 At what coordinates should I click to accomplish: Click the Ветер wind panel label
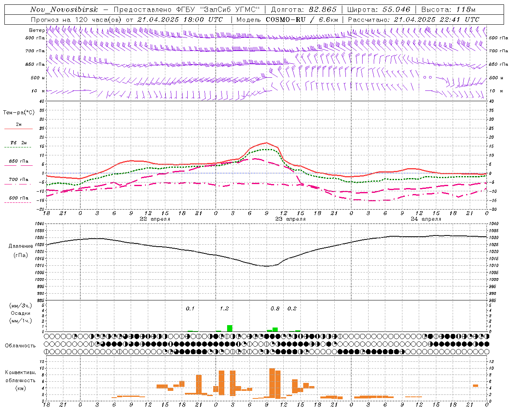pyautogui.click(x=37, y=30)
